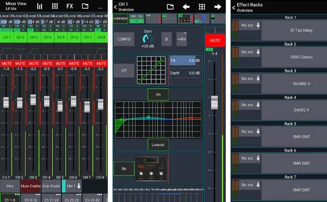
Task: Open Rack 1 No src source dropdown
Action: [250, 25]
